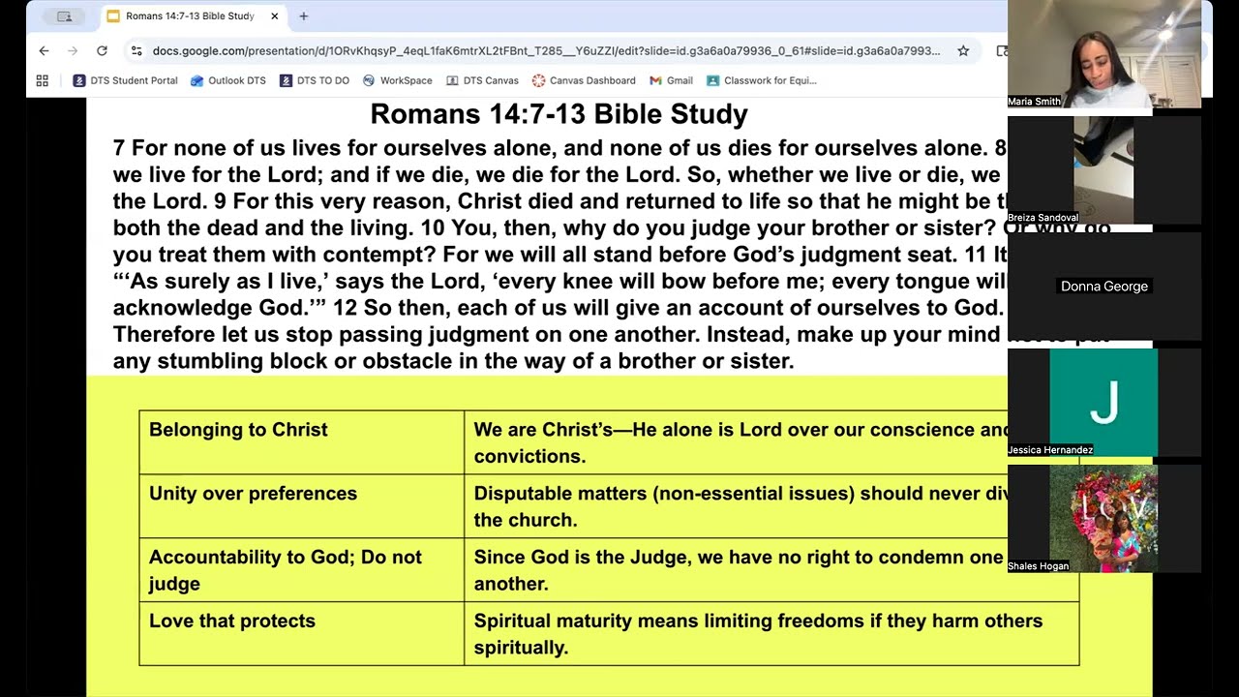Click the 'Accountability to God; Do not judge' cell
This screenshot has width=1239, height=697.
tap(302, 570)
